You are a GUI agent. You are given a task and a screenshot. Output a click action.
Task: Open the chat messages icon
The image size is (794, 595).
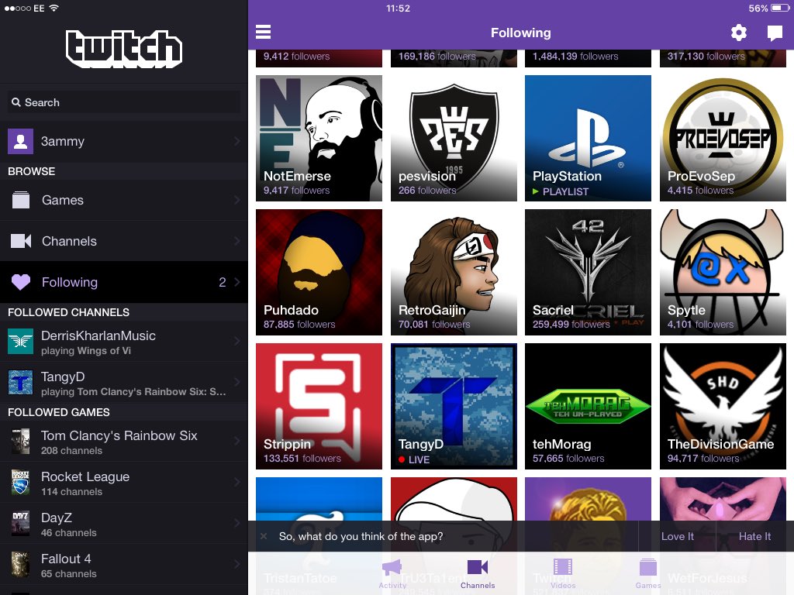tap(775, 33)
